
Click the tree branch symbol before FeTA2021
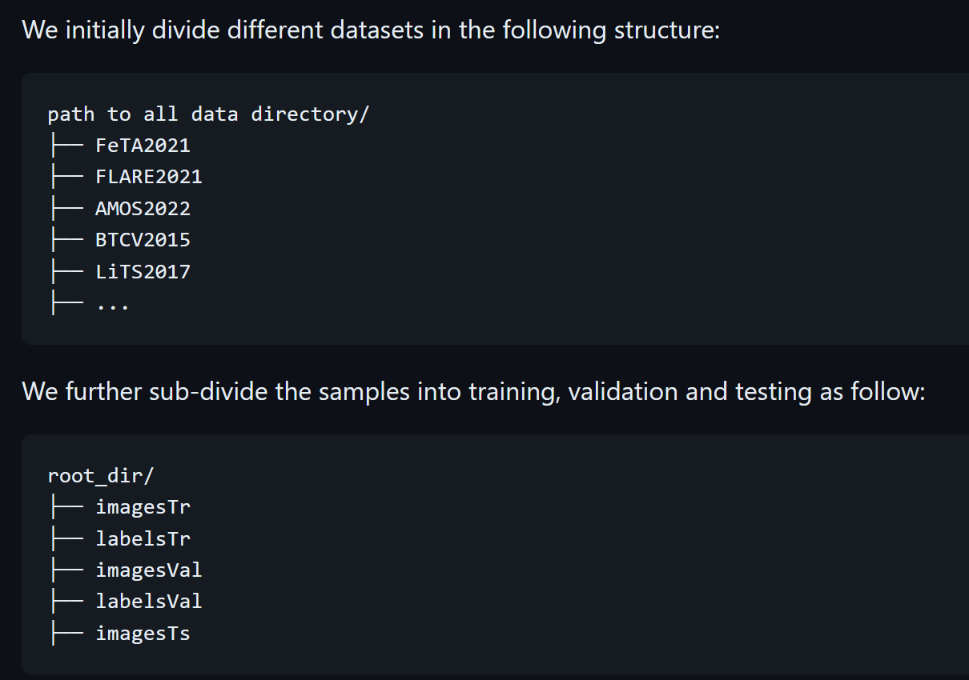65,146
